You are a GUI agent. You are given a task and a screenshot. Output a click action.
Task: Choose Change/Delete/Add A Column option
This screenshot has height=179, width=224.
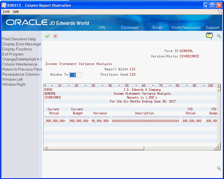22,59
